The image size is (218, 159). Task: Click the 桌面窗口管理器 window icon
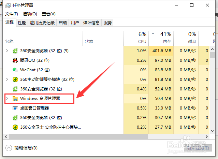click(15, 108)
